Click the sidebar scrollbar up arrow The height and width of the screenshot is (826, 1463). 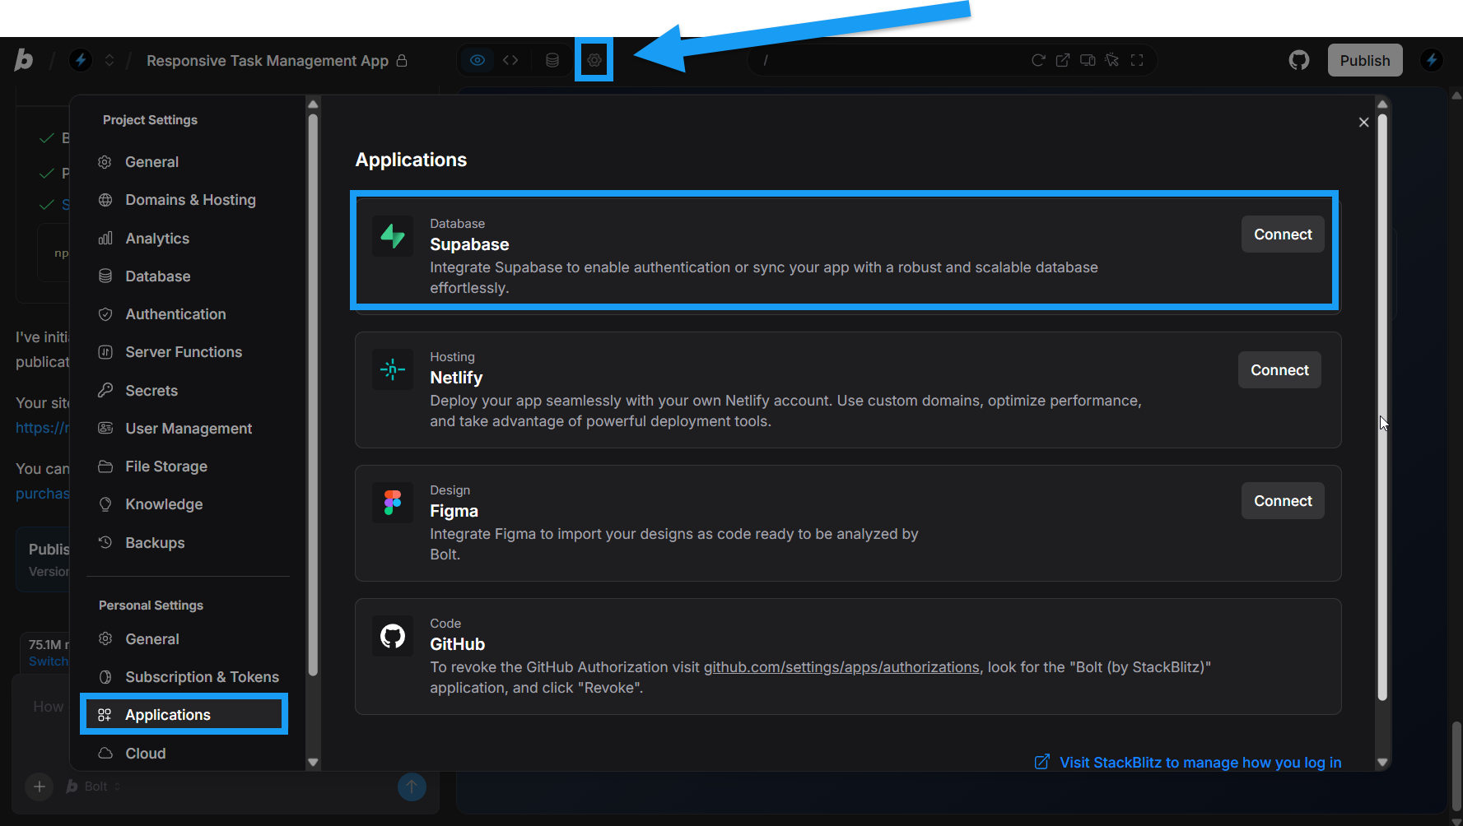(313, 104)
